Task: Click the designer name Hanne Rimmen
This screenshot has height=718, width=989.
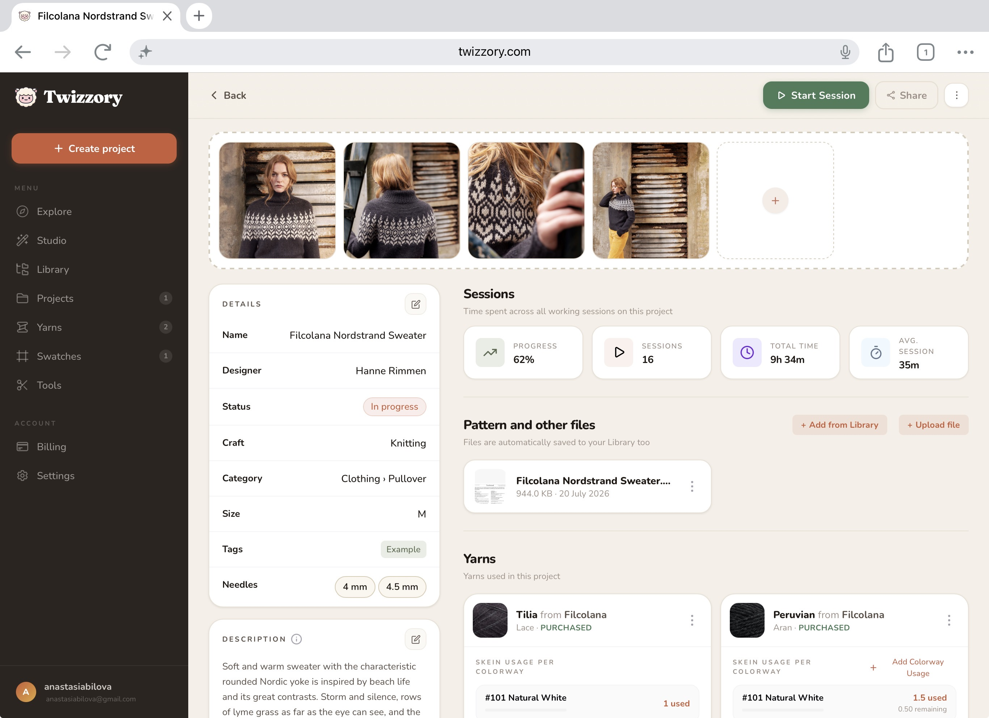Action: [x=391, y=371]
